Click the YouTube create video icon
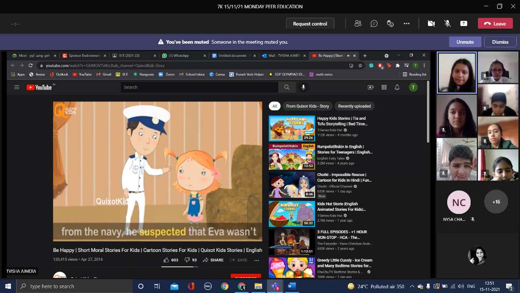This screenshot has width=520, height=293. click(371, 87)
